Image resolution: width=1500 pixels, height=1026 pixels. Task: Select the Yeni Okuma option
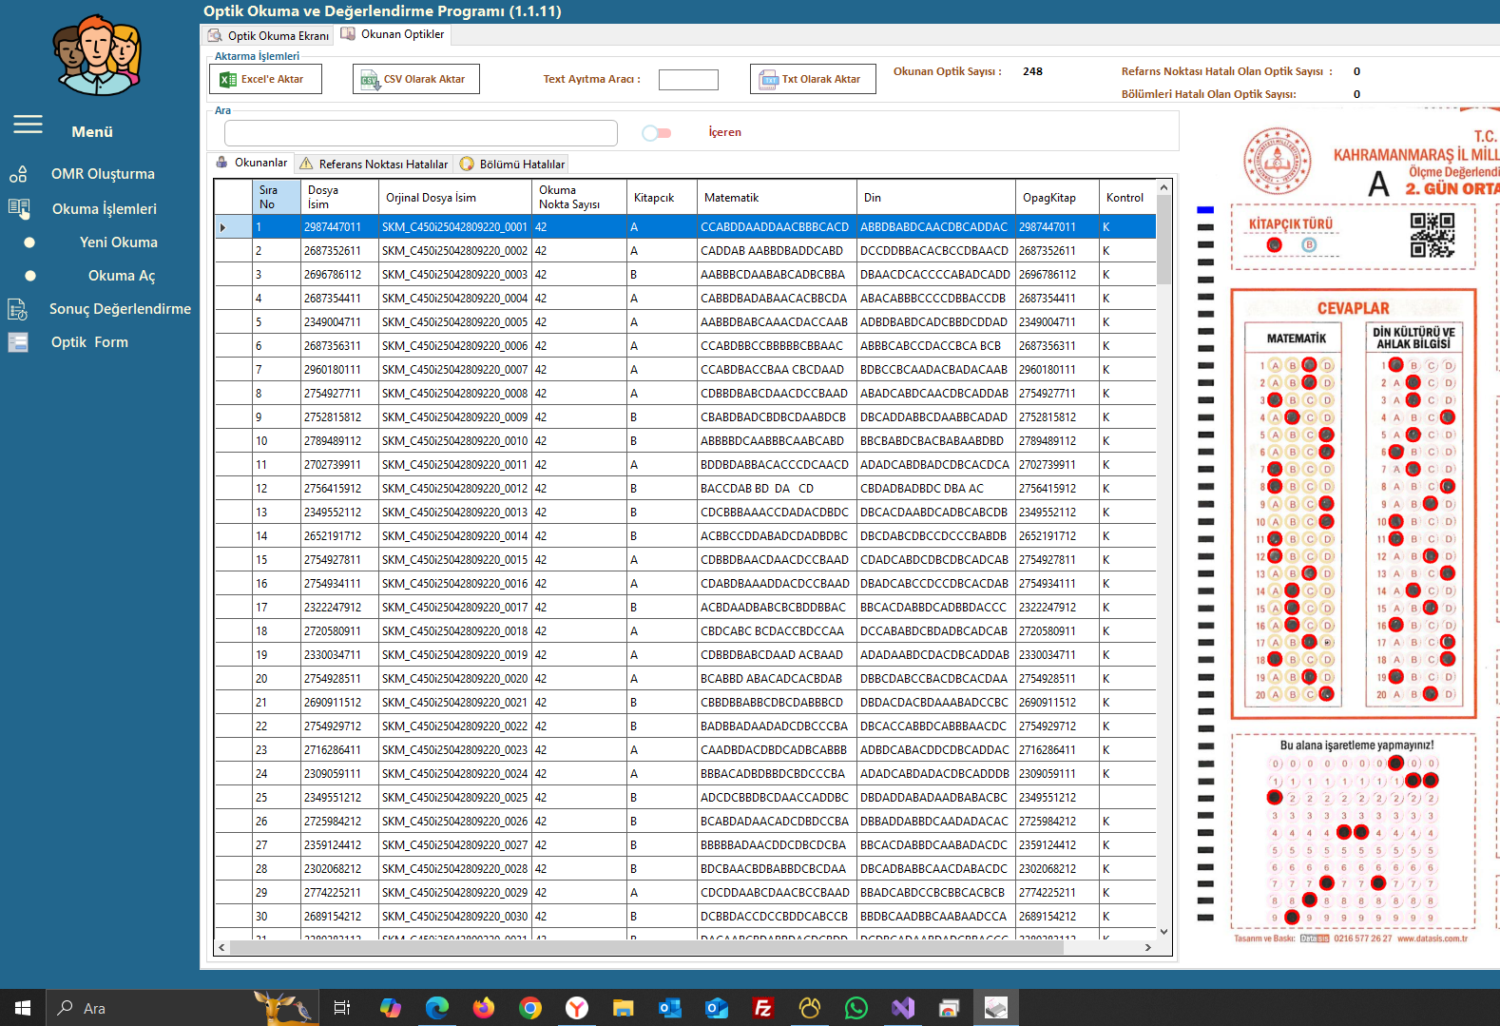tap(118, 242)
